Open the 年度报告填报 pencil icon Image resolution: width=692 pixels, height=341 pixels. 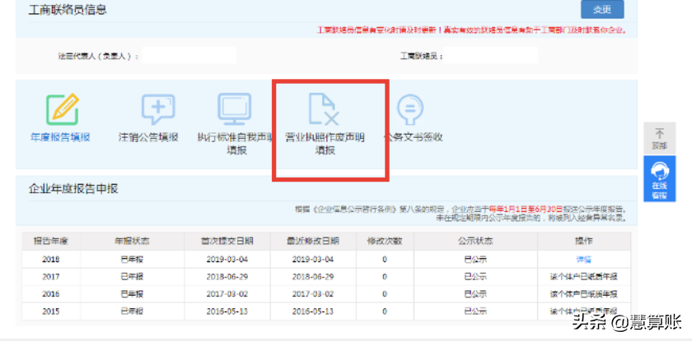click(x=63, y=109)
